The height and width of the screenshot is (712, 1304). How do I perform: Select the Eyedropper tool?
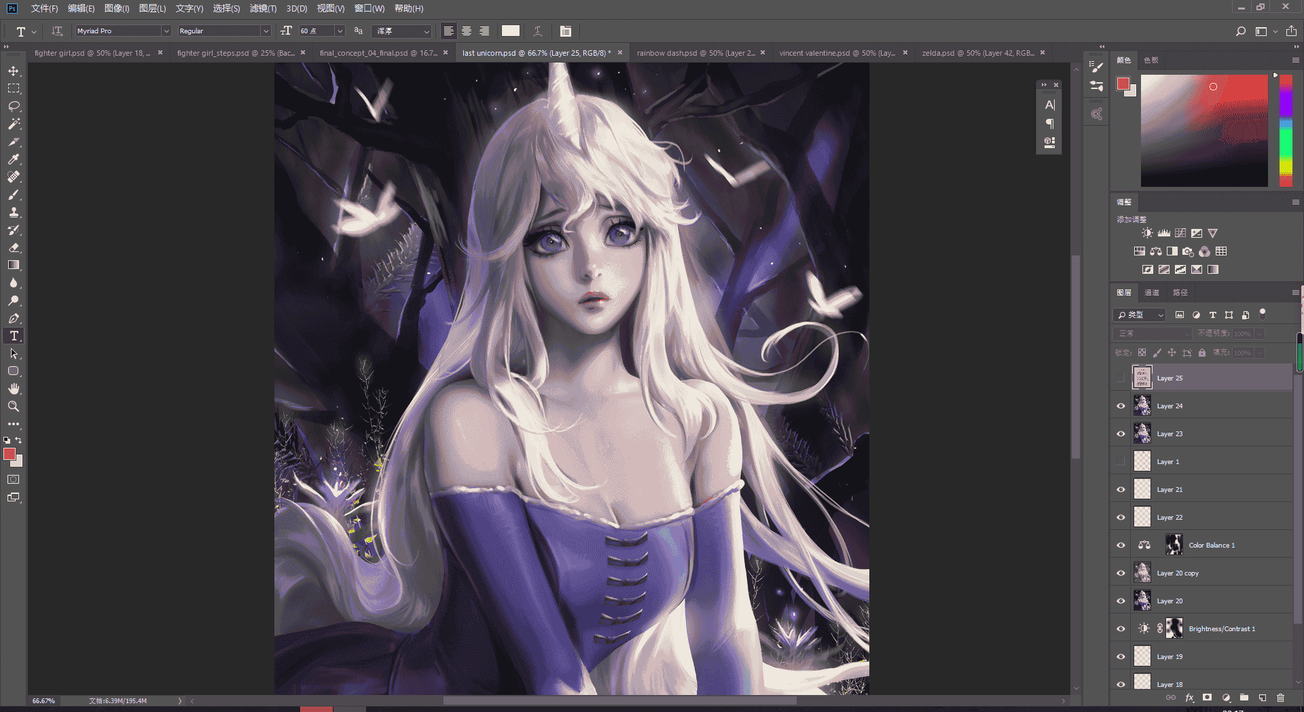[14, 160]
